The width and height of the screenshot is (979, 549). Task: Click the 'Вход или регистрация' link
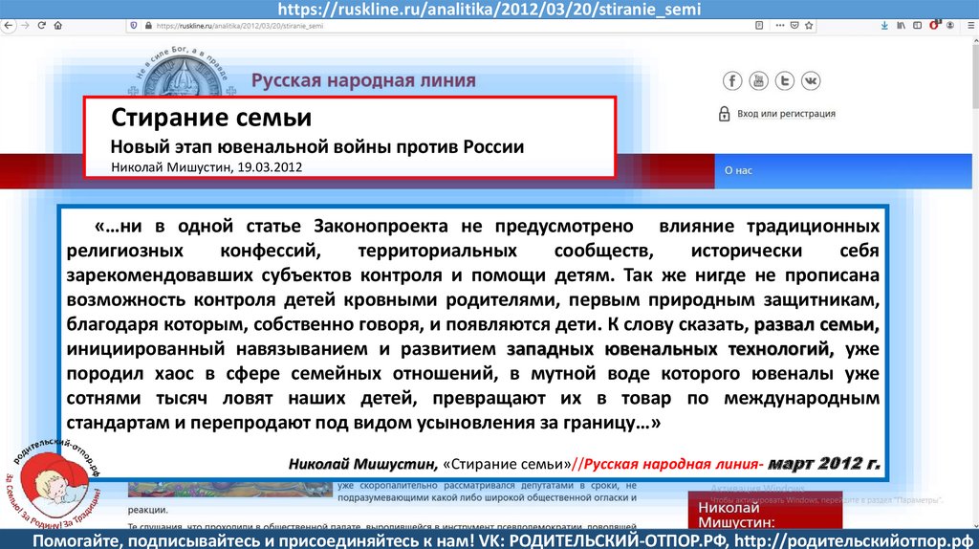point(786,114)
